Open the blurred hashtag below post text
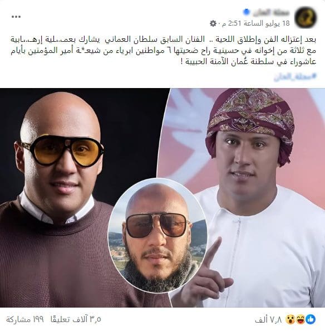Image resolution: width=325 pixels, height=331 pixels. point(295,77)
